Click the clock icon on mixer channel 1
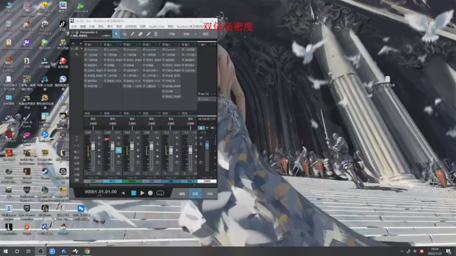The image size is (456, 256). (99, 163)
